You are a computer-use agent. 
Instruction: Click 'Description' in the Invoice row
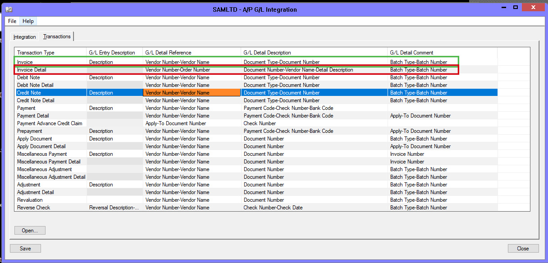pos(114,62)
